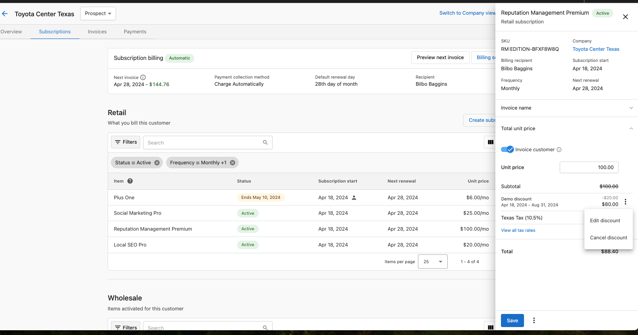Close the Reputation Management Premium panel
638x335 pixels.
(x=625, y=17)
